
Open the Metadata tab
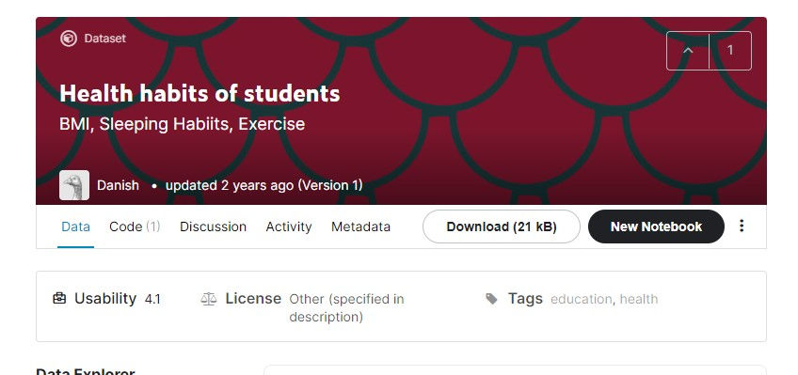coord(360,227)
